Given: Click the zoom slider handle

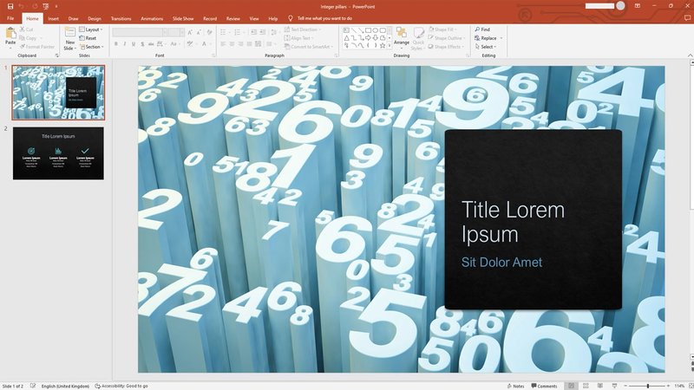Looking at the screenshot, I should click(x=647, y=386).
